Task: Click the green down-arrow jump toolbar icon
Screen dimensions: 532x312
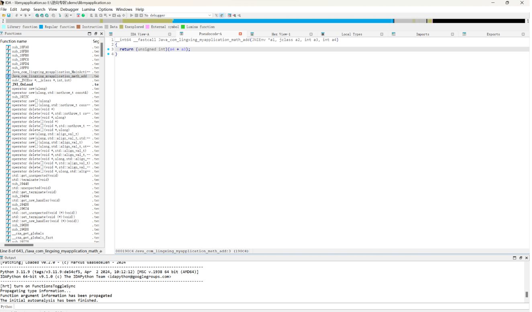Action: [x=60, y=15]
